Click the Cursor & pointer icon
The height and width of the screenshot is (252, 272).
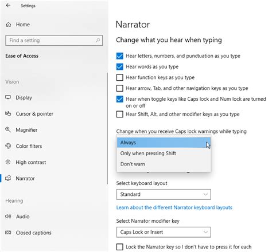(8, 113)
